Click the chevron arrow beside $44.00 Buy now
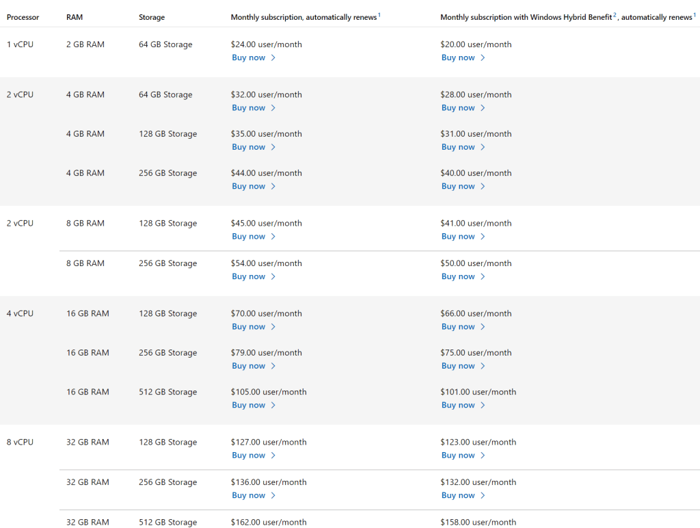Viewport: 700px width, 528px height. [273, 186]
